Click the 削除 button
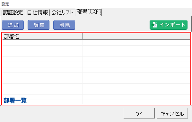 (64, 25)
